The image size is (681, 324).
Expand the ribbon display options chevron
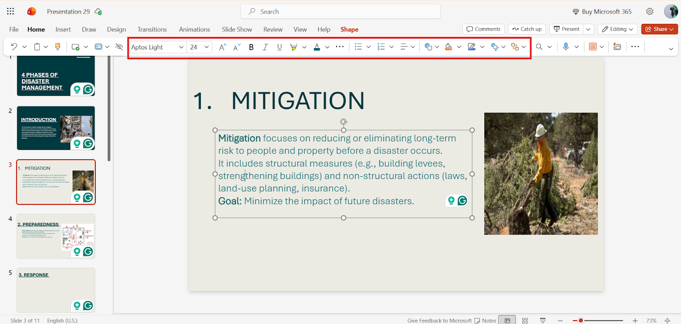point(671,49)
